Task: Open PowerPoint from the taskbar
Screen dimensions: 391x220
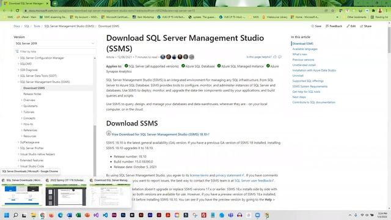Action: click(x=87, y=215)
